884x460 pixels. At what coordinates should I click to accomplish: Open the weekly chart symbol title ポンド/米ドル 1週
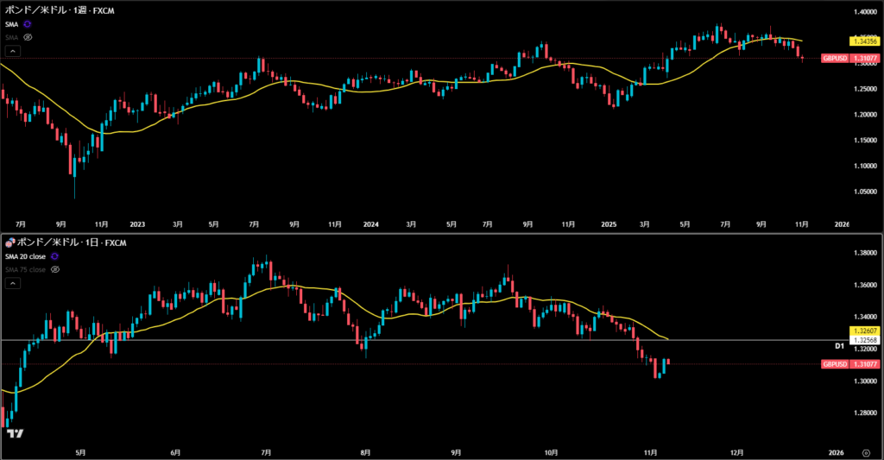tap(52, 10)
